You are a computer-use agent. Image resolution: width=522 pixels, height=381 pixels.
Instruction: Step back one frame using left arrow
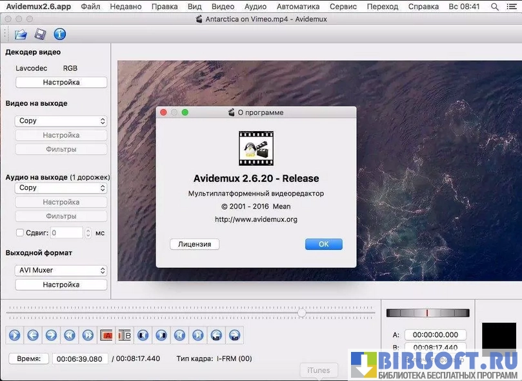point(33,335)
